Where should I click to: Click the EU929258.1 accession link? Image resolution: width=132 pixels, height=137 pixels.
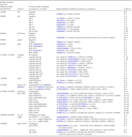coord(63,104)
